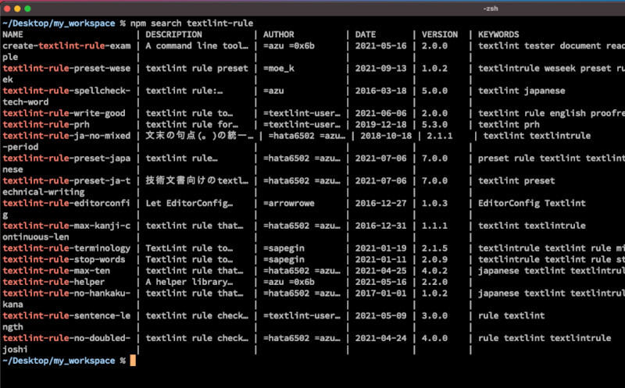The image size is (625, 388).
Task: Click the NAME column header
Action: (12, 34)
